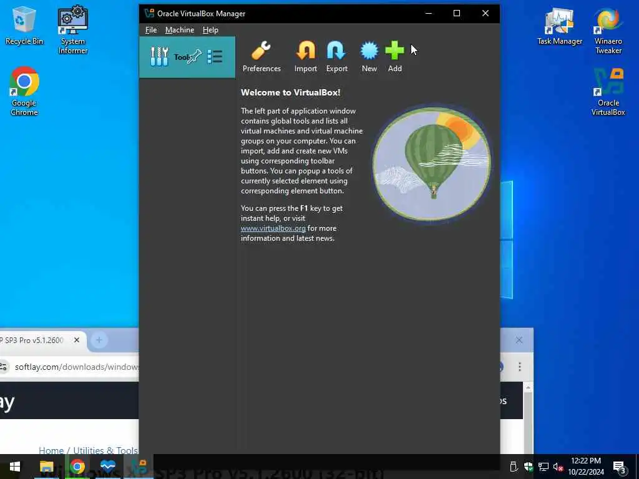639x479 pixels.
Task: Open Windows Security from the tray
Action: point(529,467)
